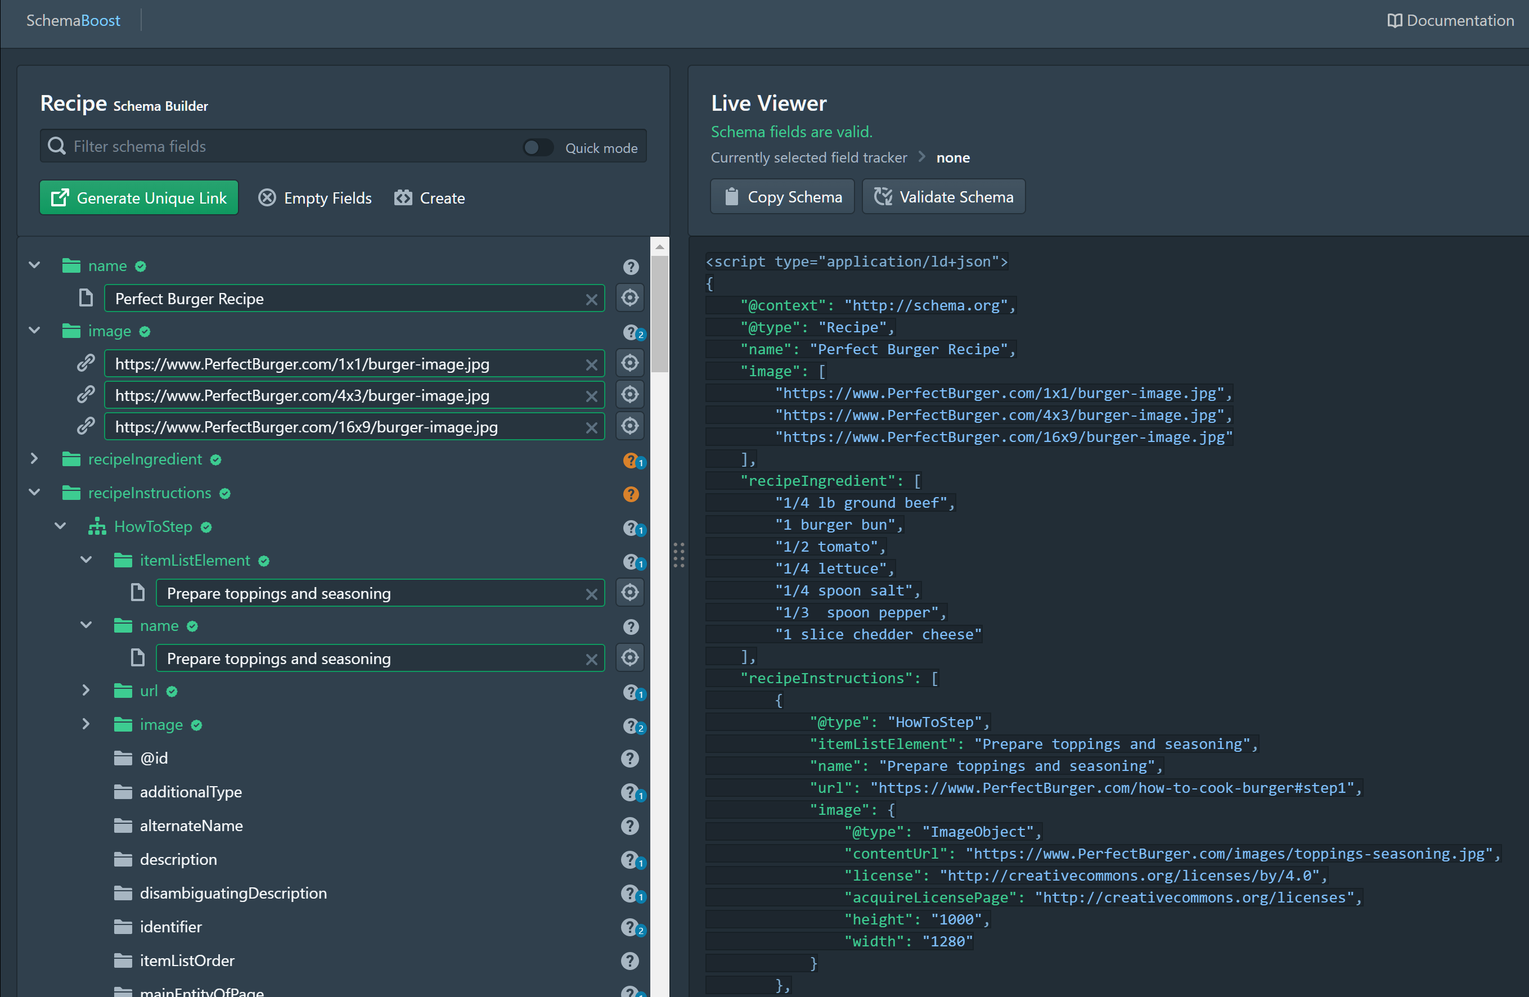Expand the recipeIngredient field
1529x997 pixels.
[x=35, y=459]
